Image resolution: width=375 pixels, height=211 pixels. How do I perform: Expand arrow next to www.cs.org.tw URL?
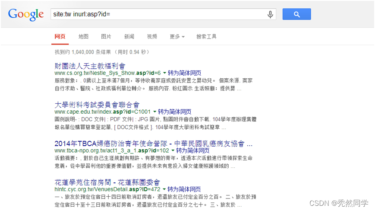164,73
